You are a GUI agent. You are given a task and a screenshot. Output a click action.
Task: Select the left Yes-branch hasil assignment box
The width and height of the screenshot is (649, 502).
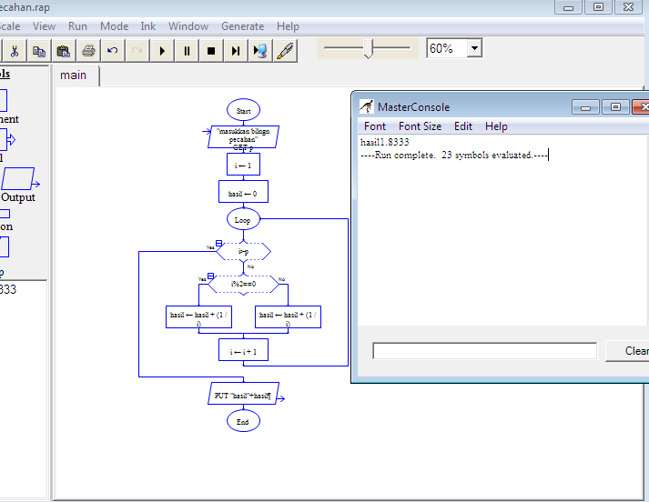198,317
